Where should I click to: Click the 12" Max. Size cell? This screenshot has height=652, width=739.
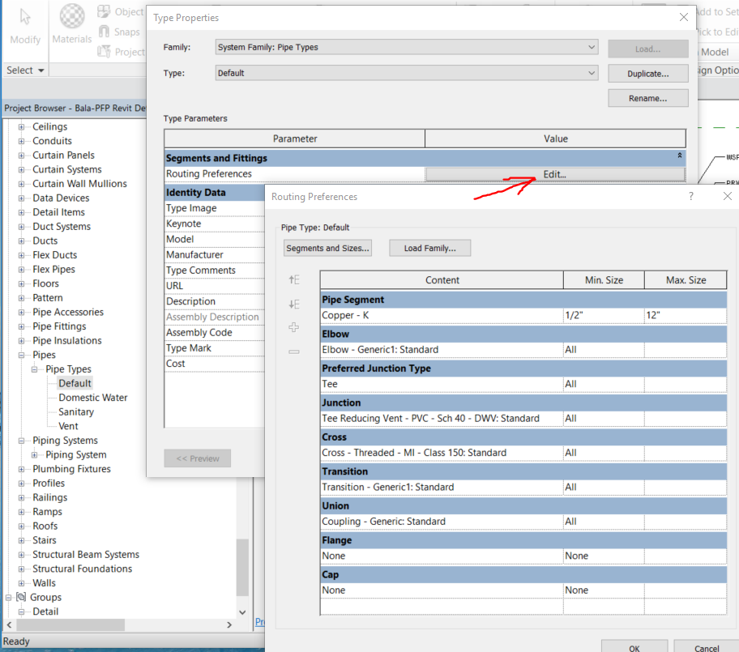686,315
